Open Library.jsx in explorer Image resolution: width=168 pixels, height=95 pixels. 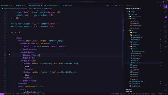point(136,58)
